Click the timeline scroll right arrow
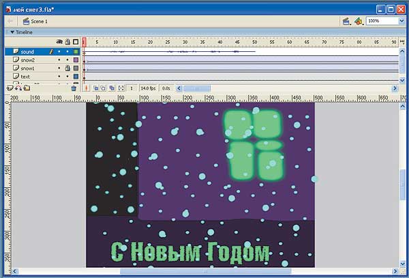409x278 pixels. click(x=395, y=88)
